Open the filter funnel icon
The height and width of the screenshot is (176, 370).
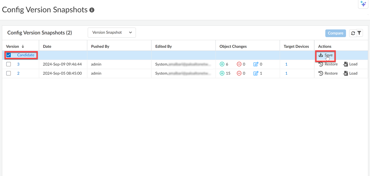pyautogui.click(x=360, y=33)
